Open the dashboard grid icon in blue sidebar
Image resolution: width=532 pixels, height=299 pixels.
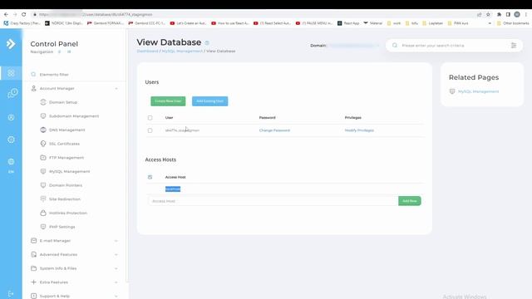pyautogui.click(x=11, y=73)
